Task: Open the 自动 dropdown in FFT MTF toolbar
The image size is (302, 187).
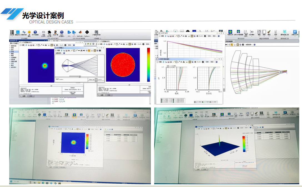Action: tap(214, 36)
